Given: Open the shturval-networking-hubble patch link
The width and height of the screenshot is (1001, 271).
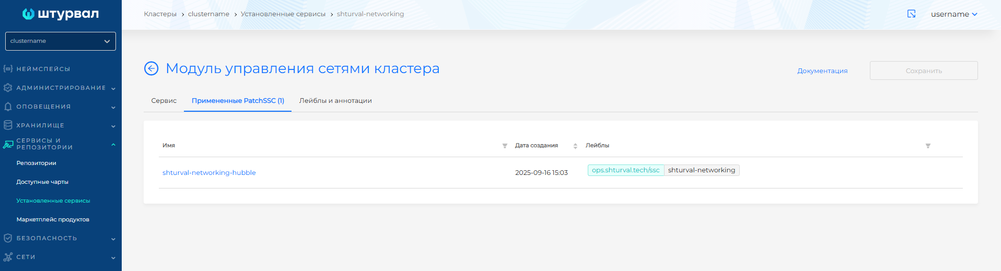Looking at the screenshot, I should tap(209, 173).
